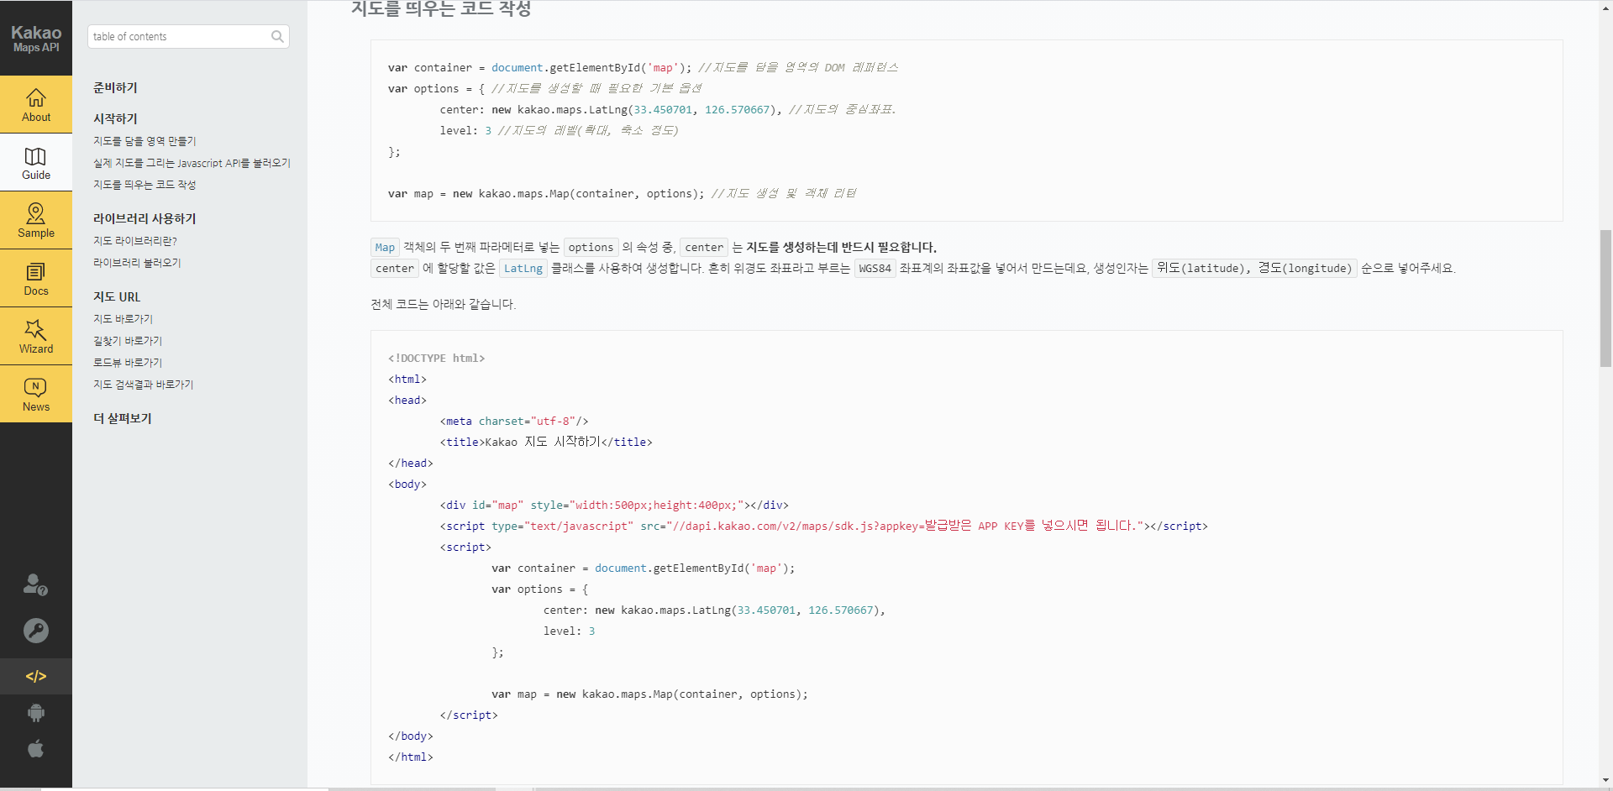Click the div id="map" code line

tap(614, 505)
